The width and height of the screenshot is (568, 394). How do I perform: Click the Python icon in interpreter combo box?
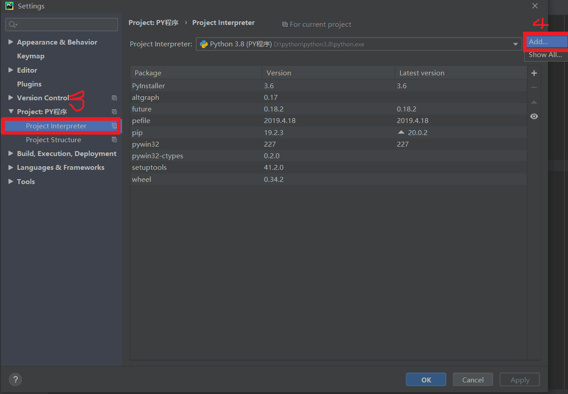[204, 44]
